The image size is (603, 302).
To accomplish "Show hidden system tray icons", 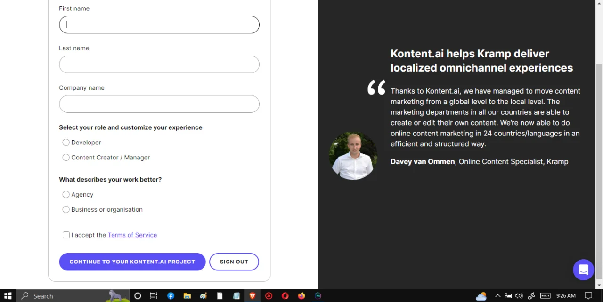I will pyautogui.click(x=497, y=296).
